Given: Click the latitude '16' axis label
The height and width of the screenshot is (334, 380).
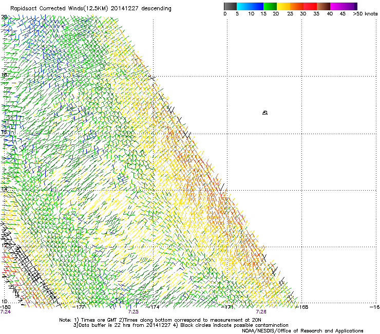Looking at the screenshot, I should (4, 132).
